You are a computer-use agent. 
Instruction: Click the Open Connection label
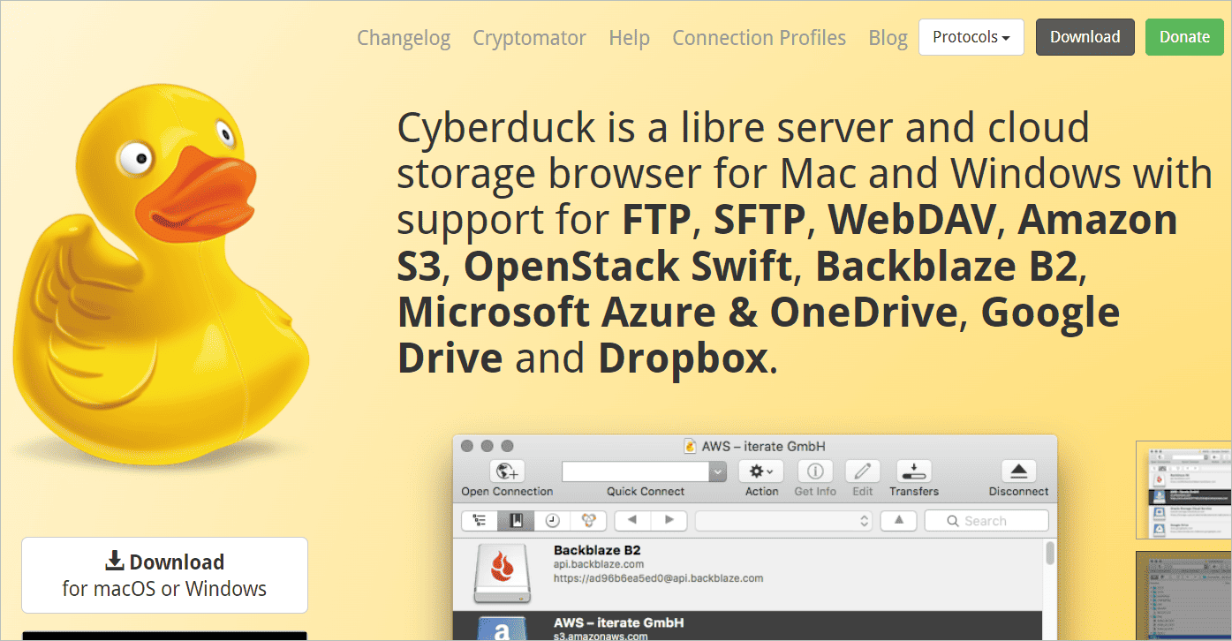(507, 492)
